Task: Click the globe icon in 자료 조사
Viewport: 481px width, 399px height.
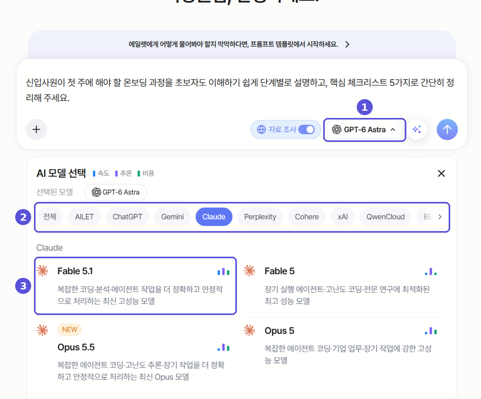Action: [262, 130]
